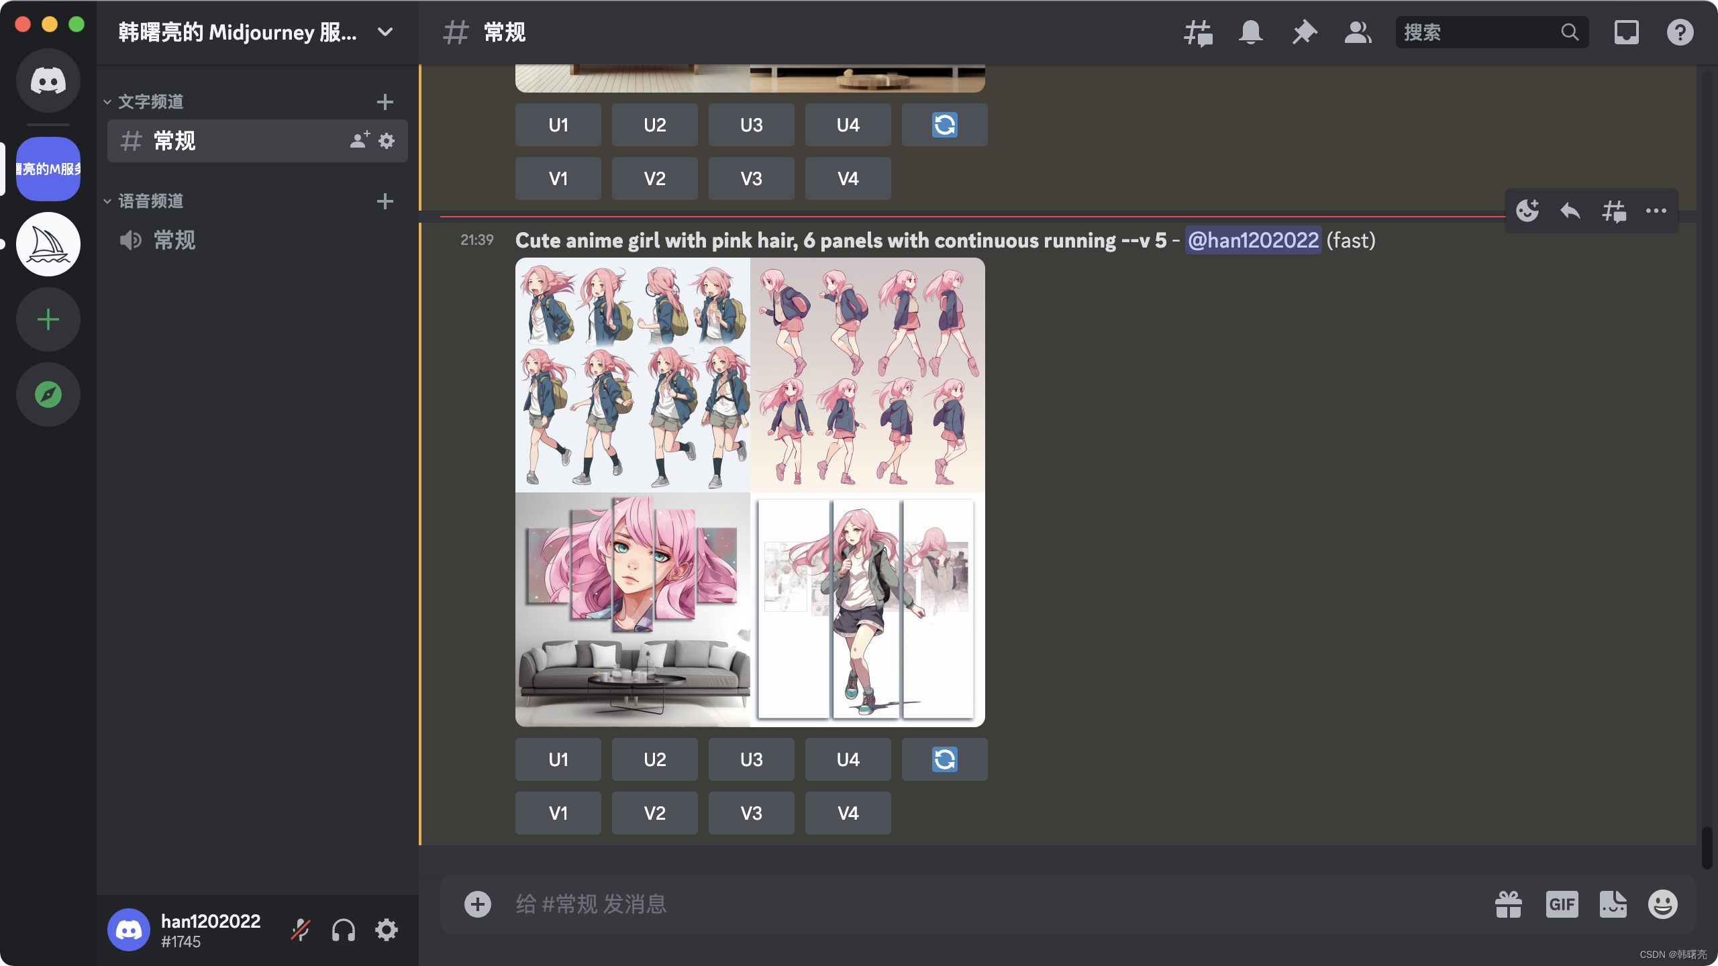This screenshot has width=1718, height=966.
Task: Open the inbox icon
Action: point(1626,32)
